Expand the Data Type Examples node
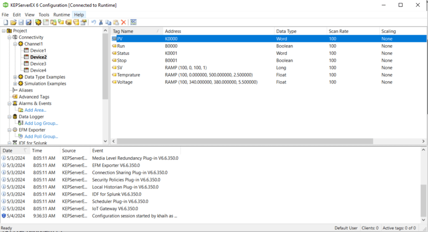This screenshot has height=232, width=428. click(15, 77)
